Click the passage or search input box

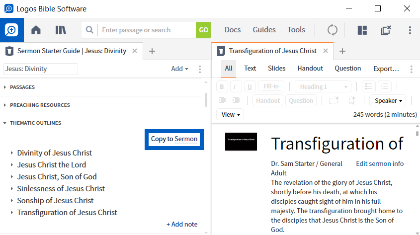(147, 30)
